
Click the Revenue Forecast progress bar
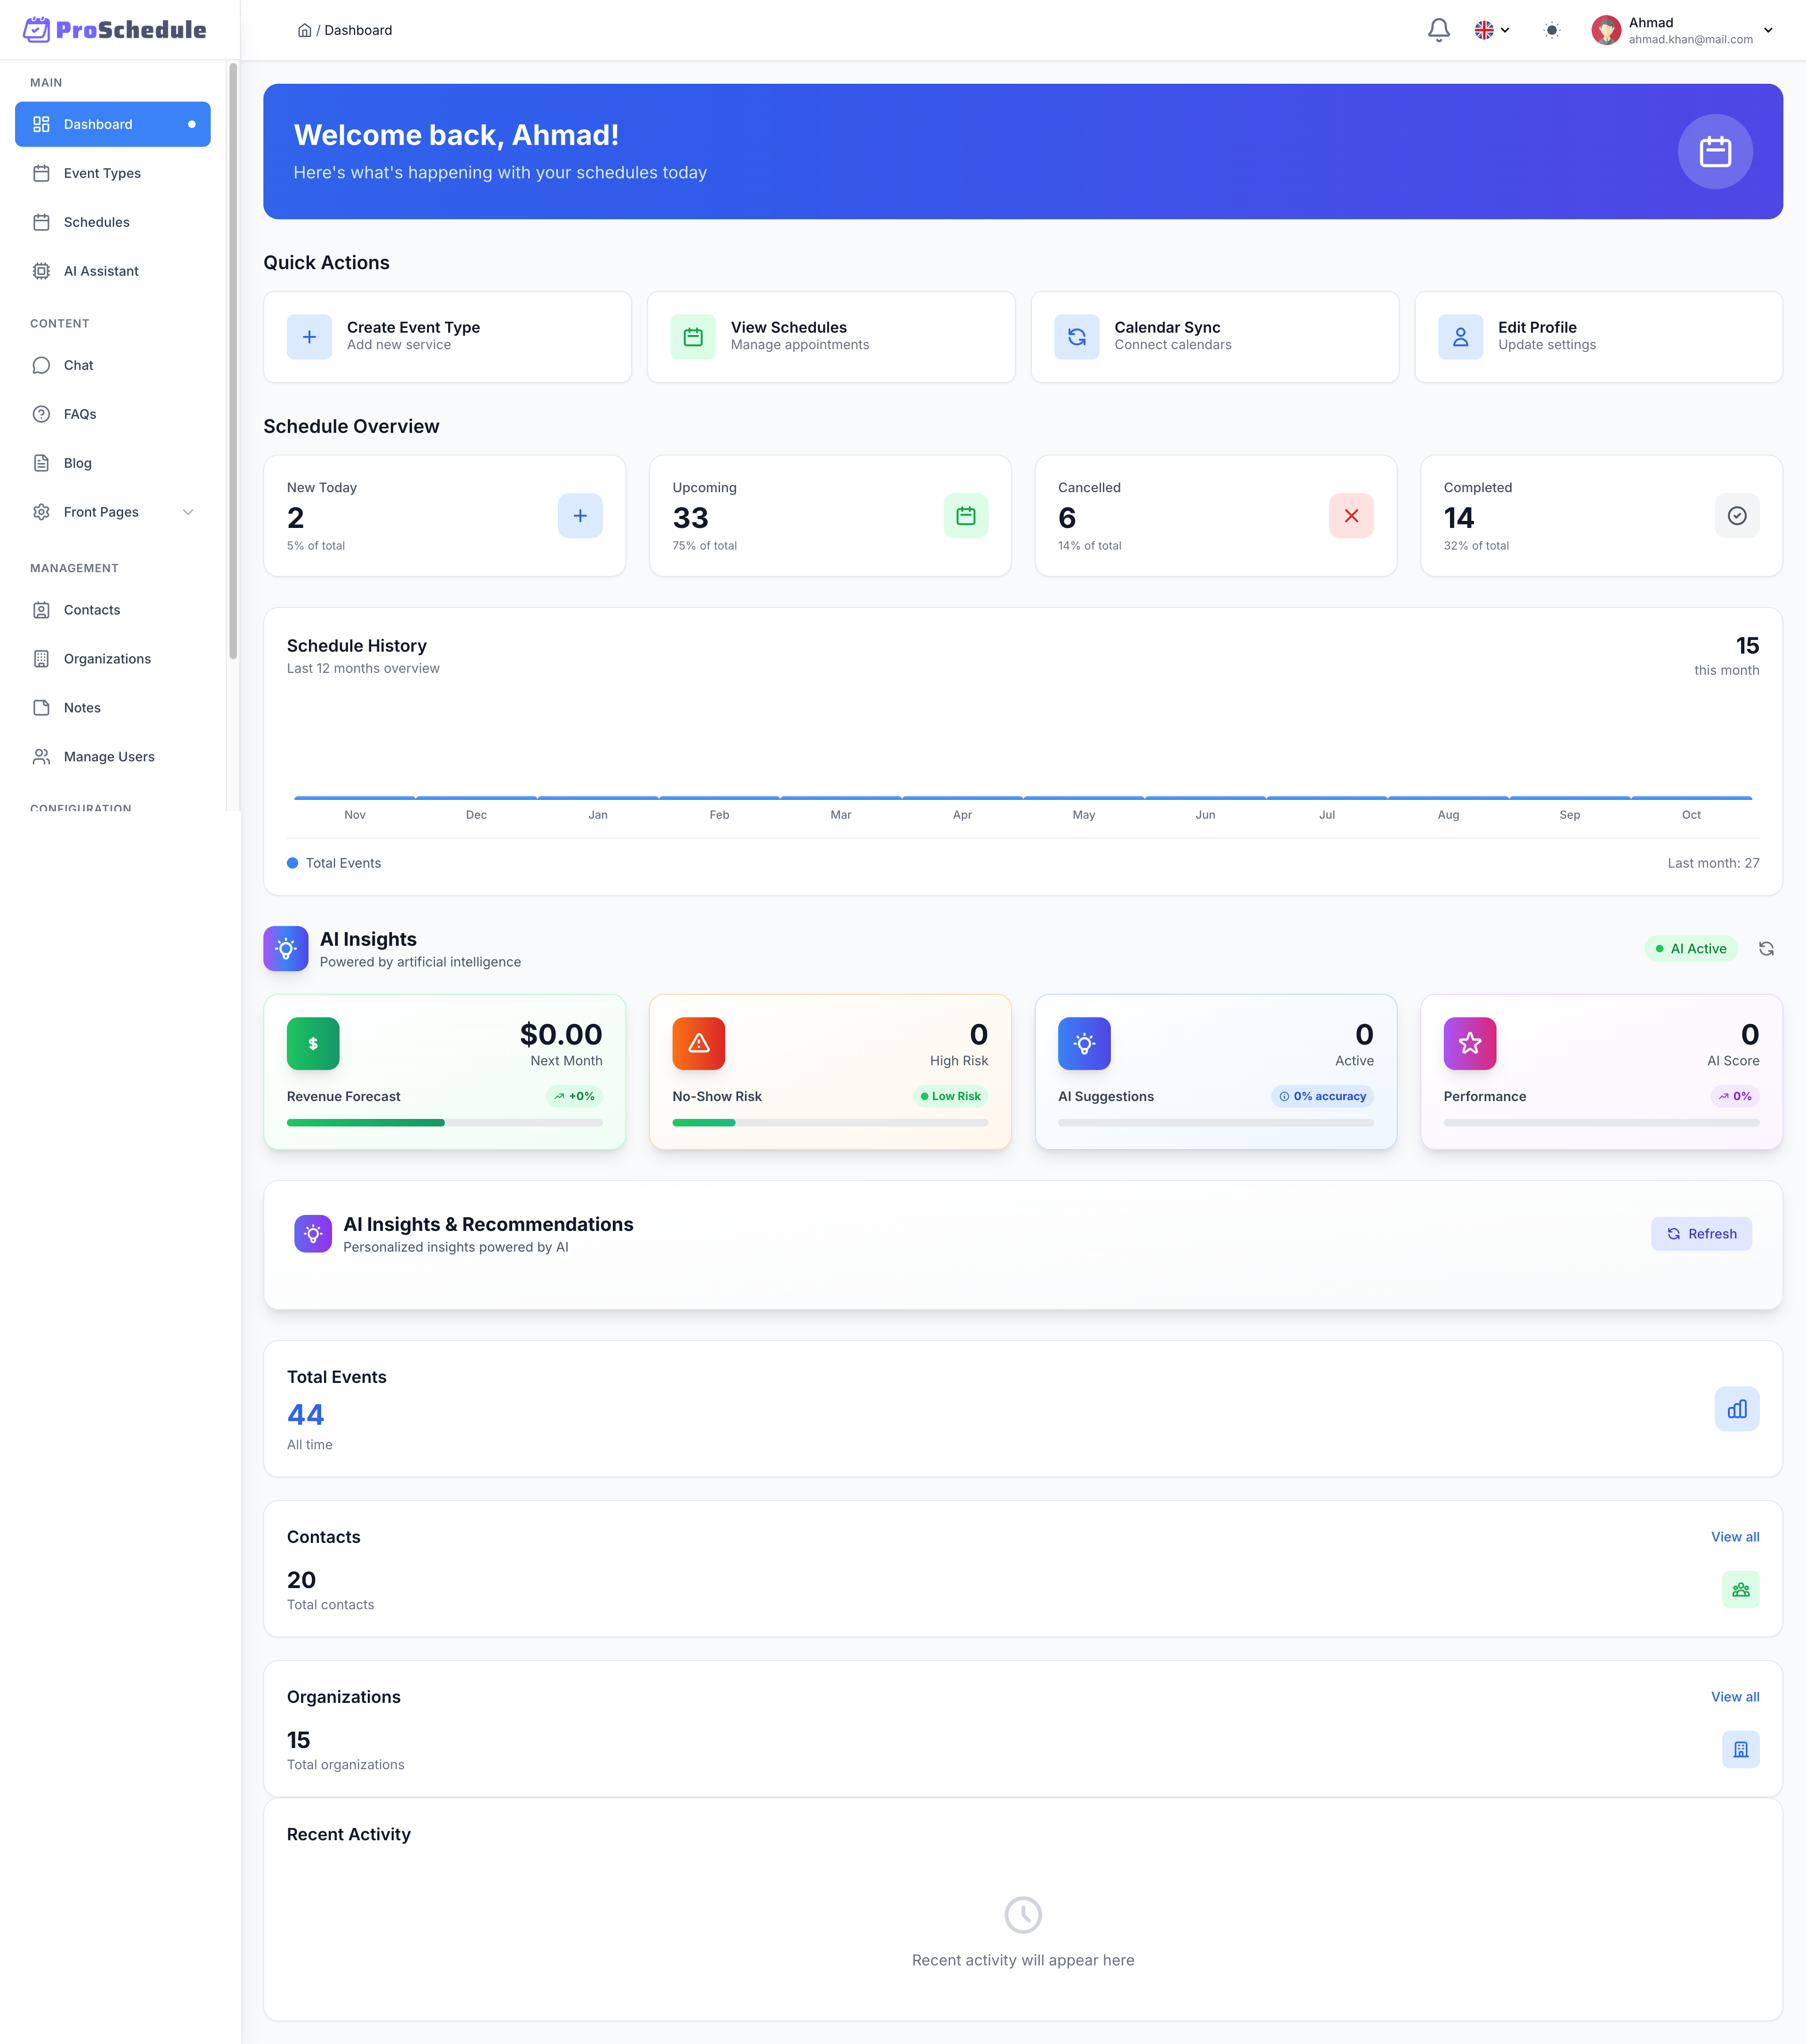444,1123
